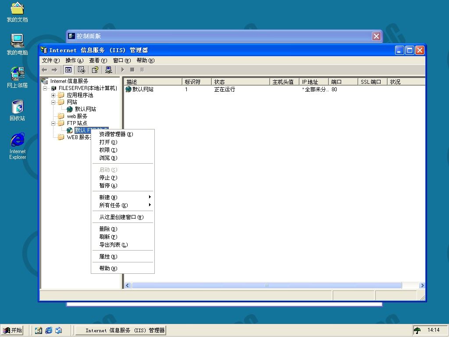Choose 权限(I) from context menu
Image resolution: width=449 pixels, height=337 pixels.
(123, 150)
